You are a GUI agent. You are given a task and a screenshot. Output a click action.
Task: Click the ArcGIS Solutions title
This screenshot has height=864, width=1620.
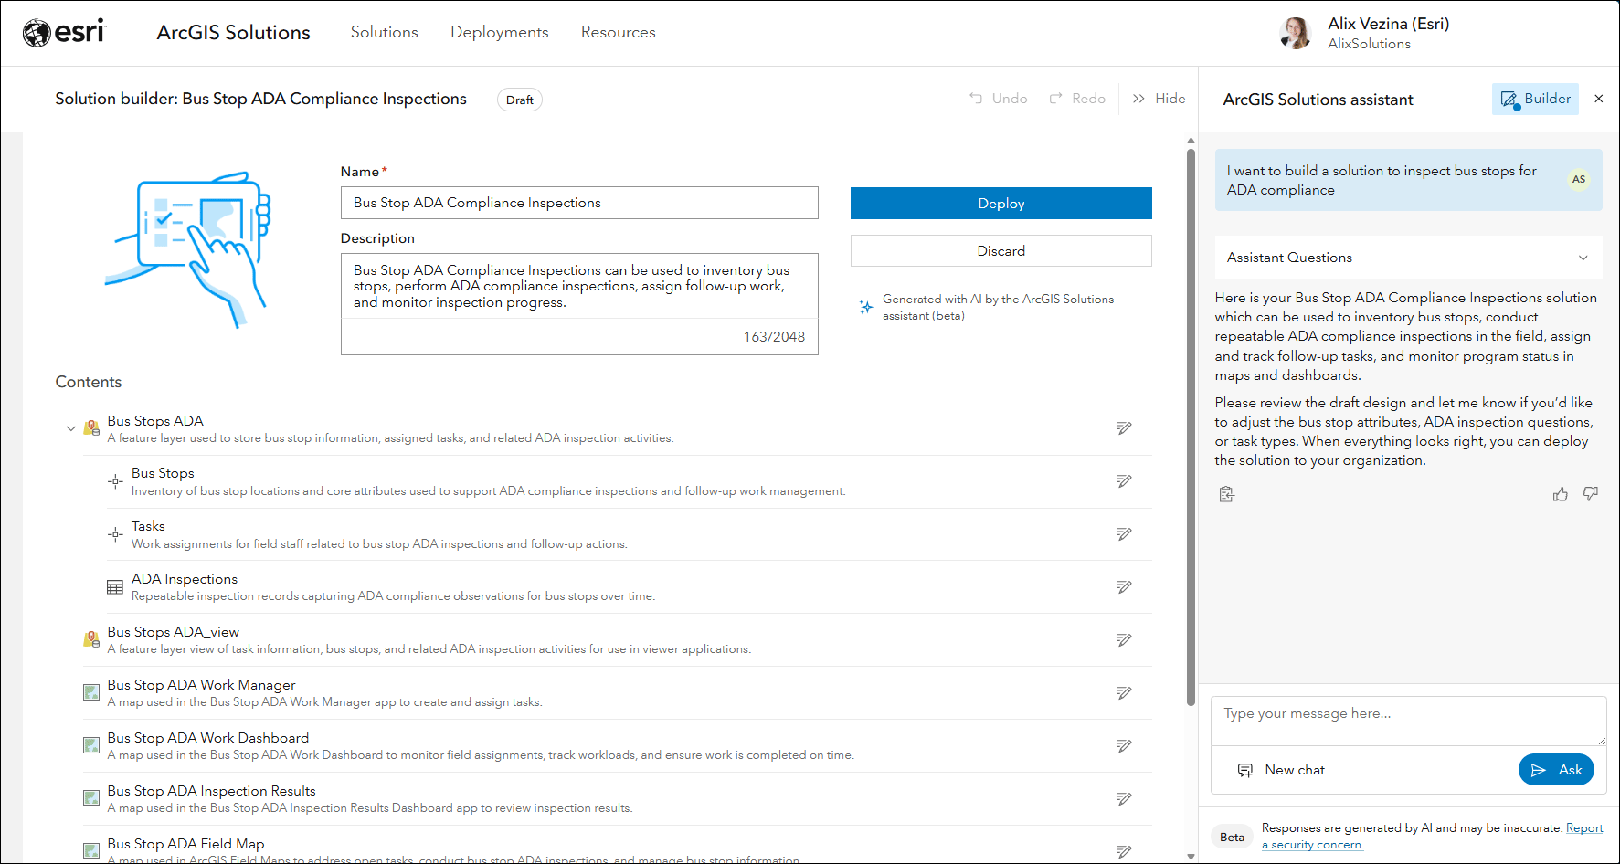(x=234, y=32)
